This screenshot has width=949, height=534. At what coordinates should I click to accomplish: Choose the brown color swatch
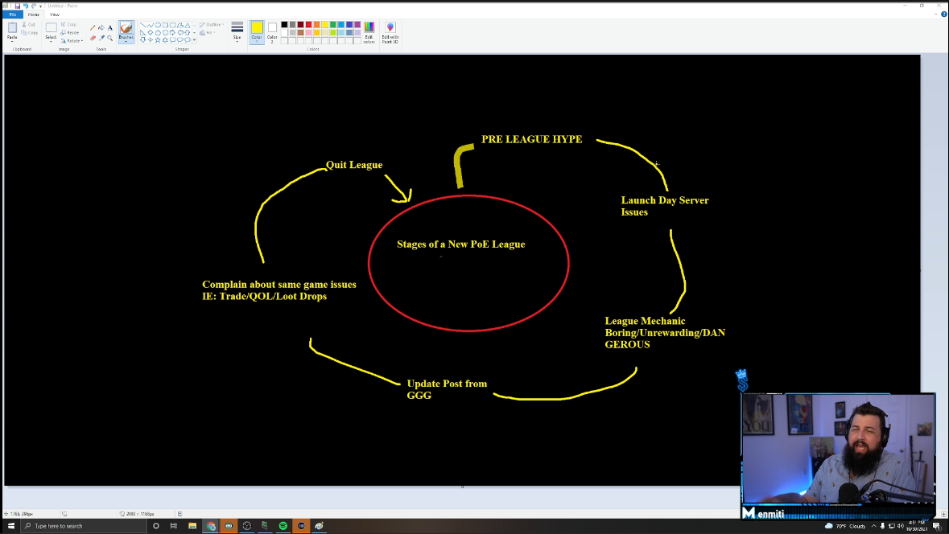301,33
